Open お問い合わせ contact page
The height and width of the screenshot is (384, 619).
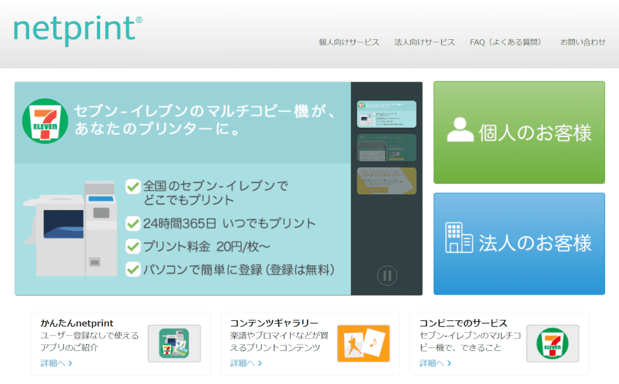point(583,42)
